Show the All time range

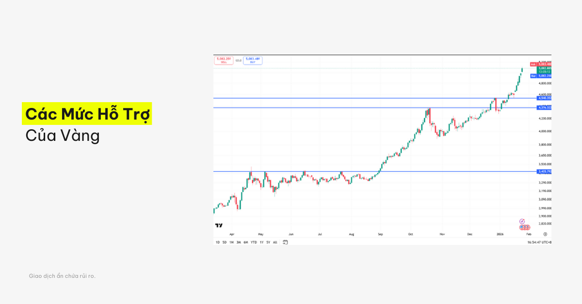click(x=275, y=242)
